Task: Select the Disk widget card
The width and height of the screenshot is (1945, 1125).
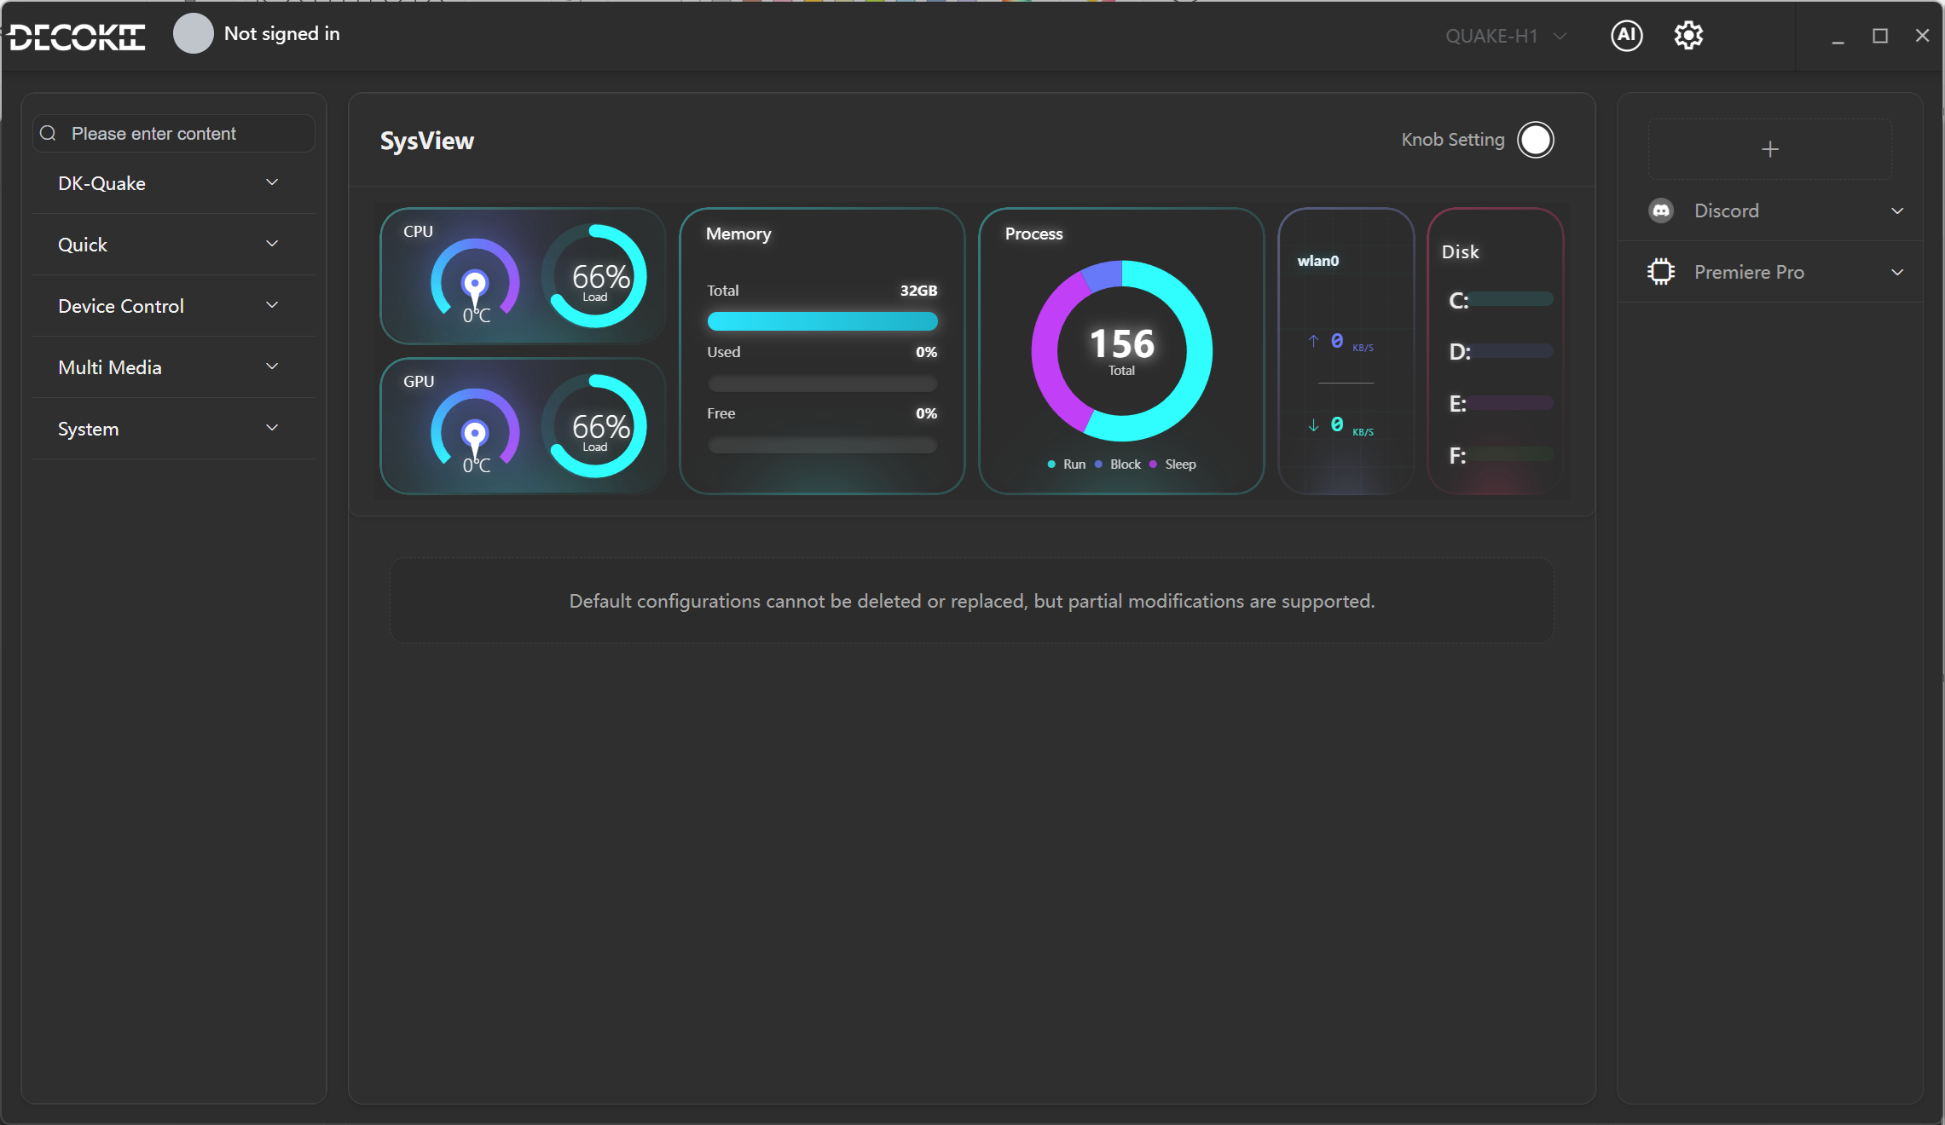Action: coord(1496,350)
